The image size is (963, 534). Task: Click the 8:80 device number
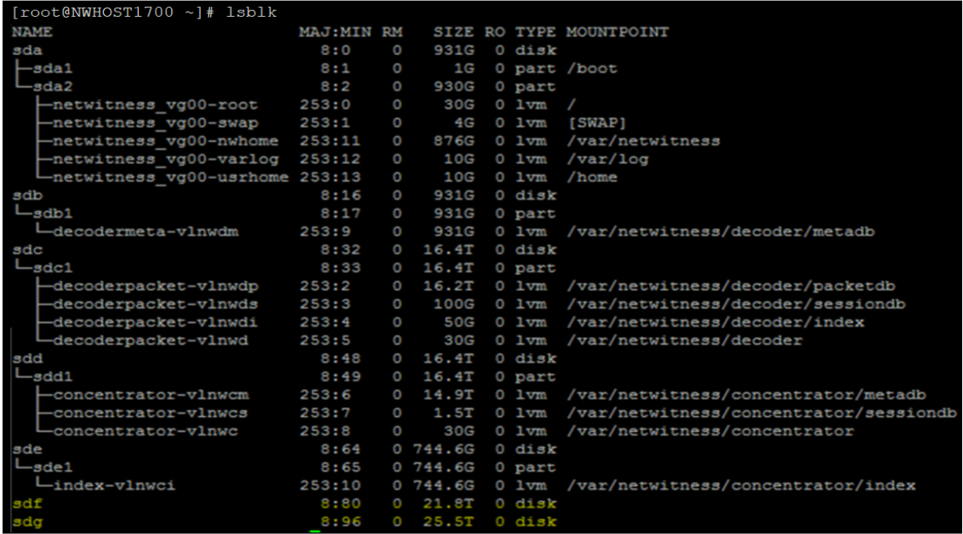(x=341, y=503)
